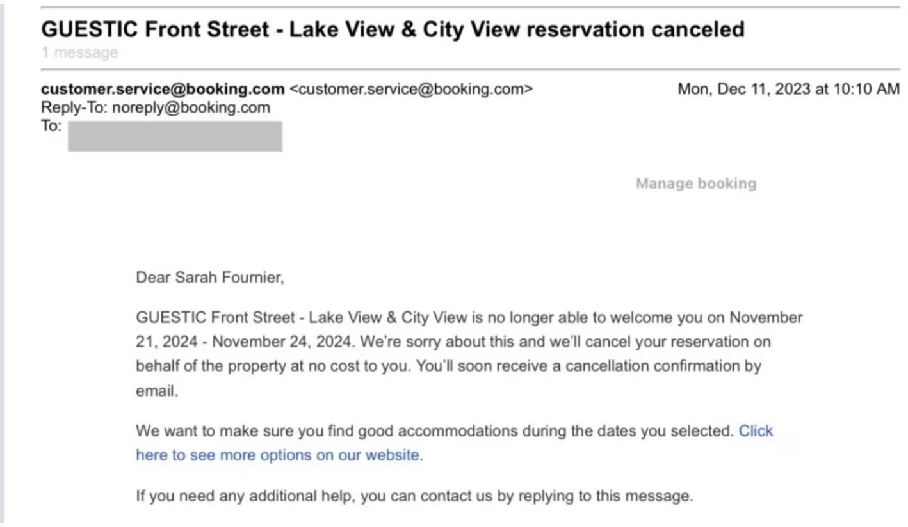Viewport: 908px width, 527px height.
Task: Click the redacted recipient box after To:
Action: (x=175, y=136)
